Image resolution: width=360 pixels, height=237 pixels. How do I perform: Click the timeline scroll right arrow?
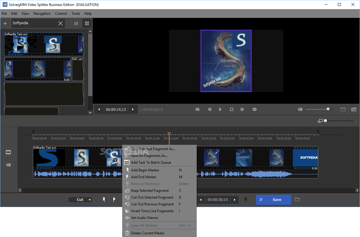[357, 190]
